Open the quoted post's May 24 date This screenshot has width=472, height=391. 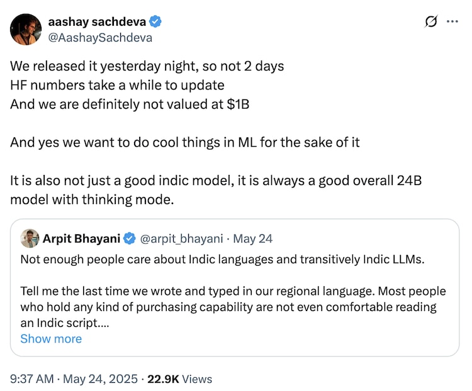click(253, 239)
